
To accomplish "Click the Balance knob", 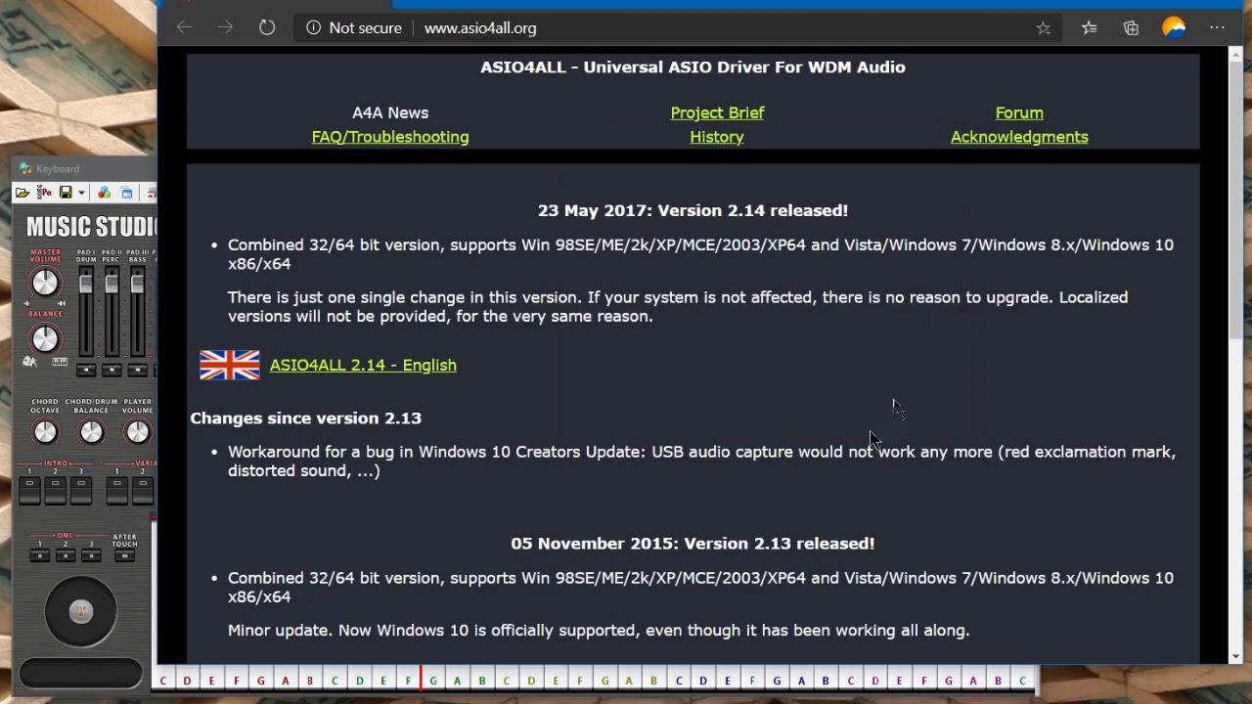I will coord(45,339).
